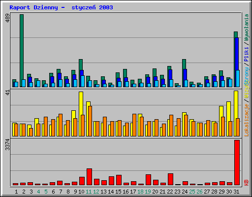252x197 pixels.
Task: Click the title "Raport Dzienny - styczeń 2003"
Action: coord(61,7)
